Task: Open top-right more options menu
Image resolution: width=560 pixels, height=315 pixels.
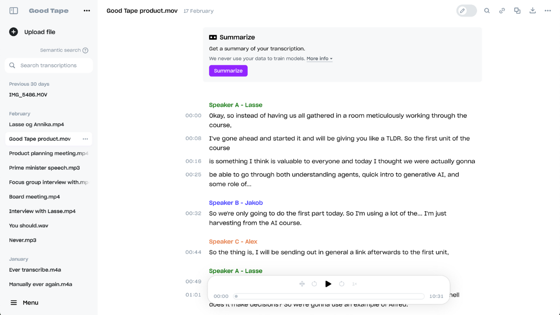Action: click(548, 11)
